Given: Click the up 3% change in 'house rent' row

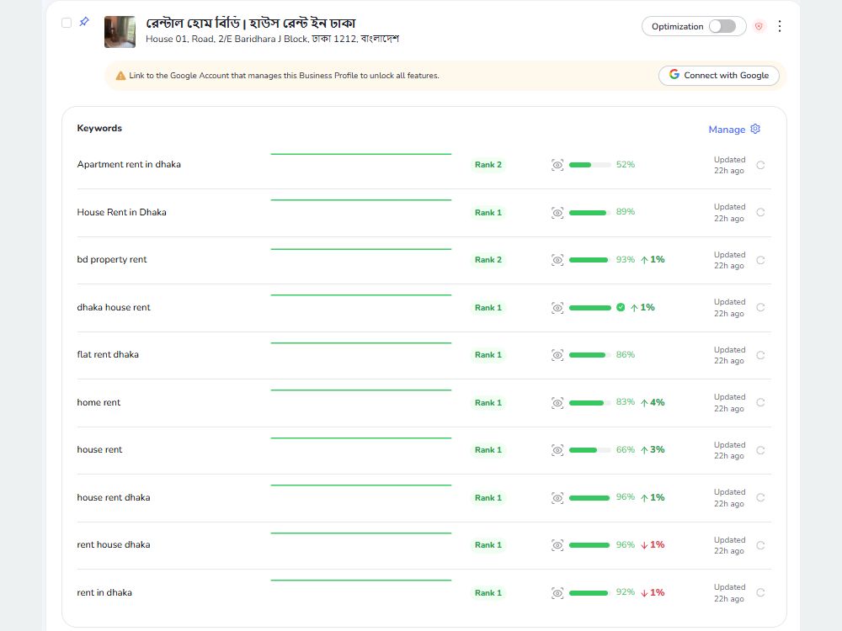Looking at the screenshot, I should pyautogui.click(x=653, y=449).
